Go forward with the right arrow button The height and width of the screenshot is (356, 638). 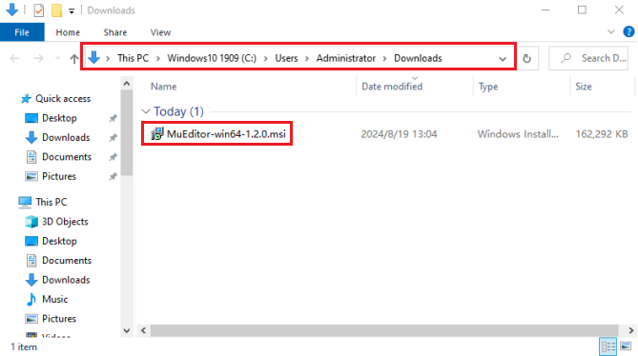[39, 58]
